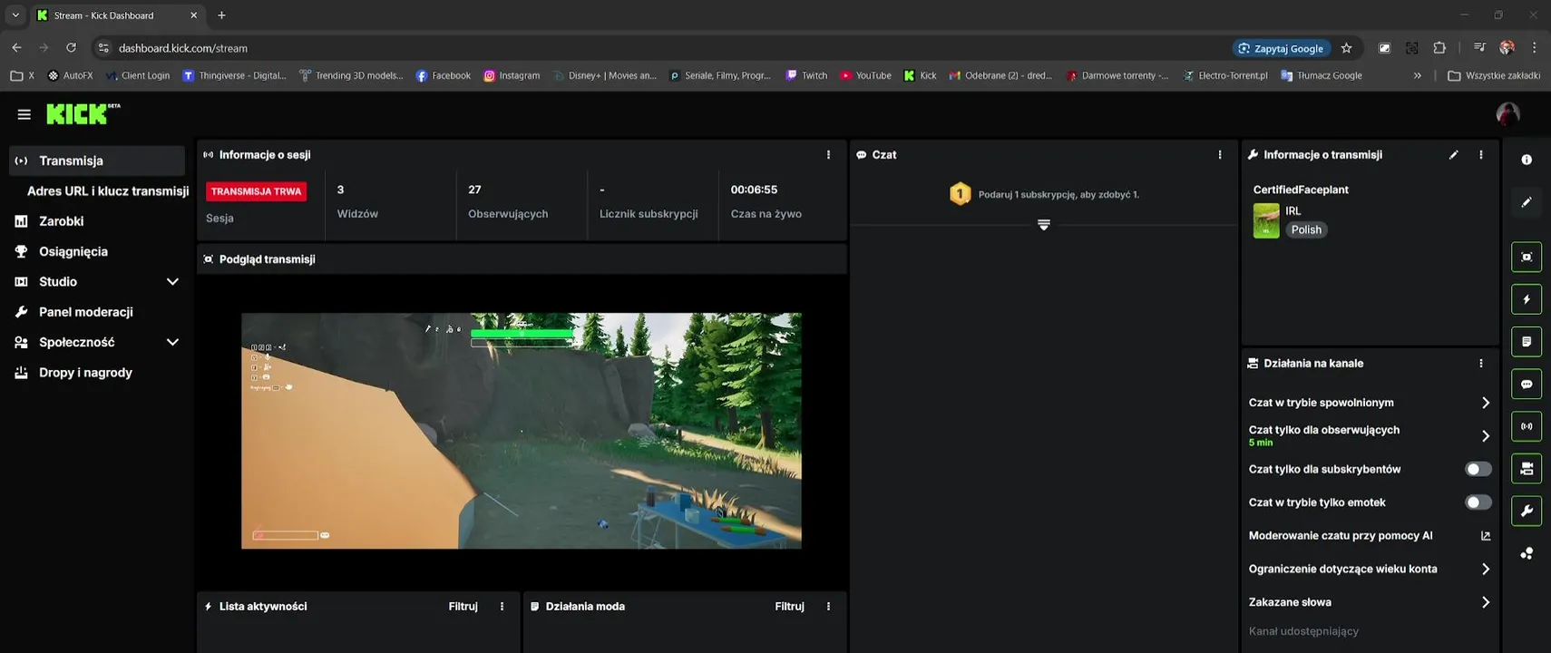Open Chrome media control icon
Image resolution: width=1551 pixels, height=653 pixels.
(1479, 48)
